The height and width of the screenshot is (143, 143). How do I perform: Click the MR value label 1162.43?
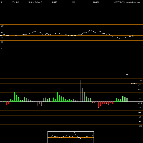[134, 84]
